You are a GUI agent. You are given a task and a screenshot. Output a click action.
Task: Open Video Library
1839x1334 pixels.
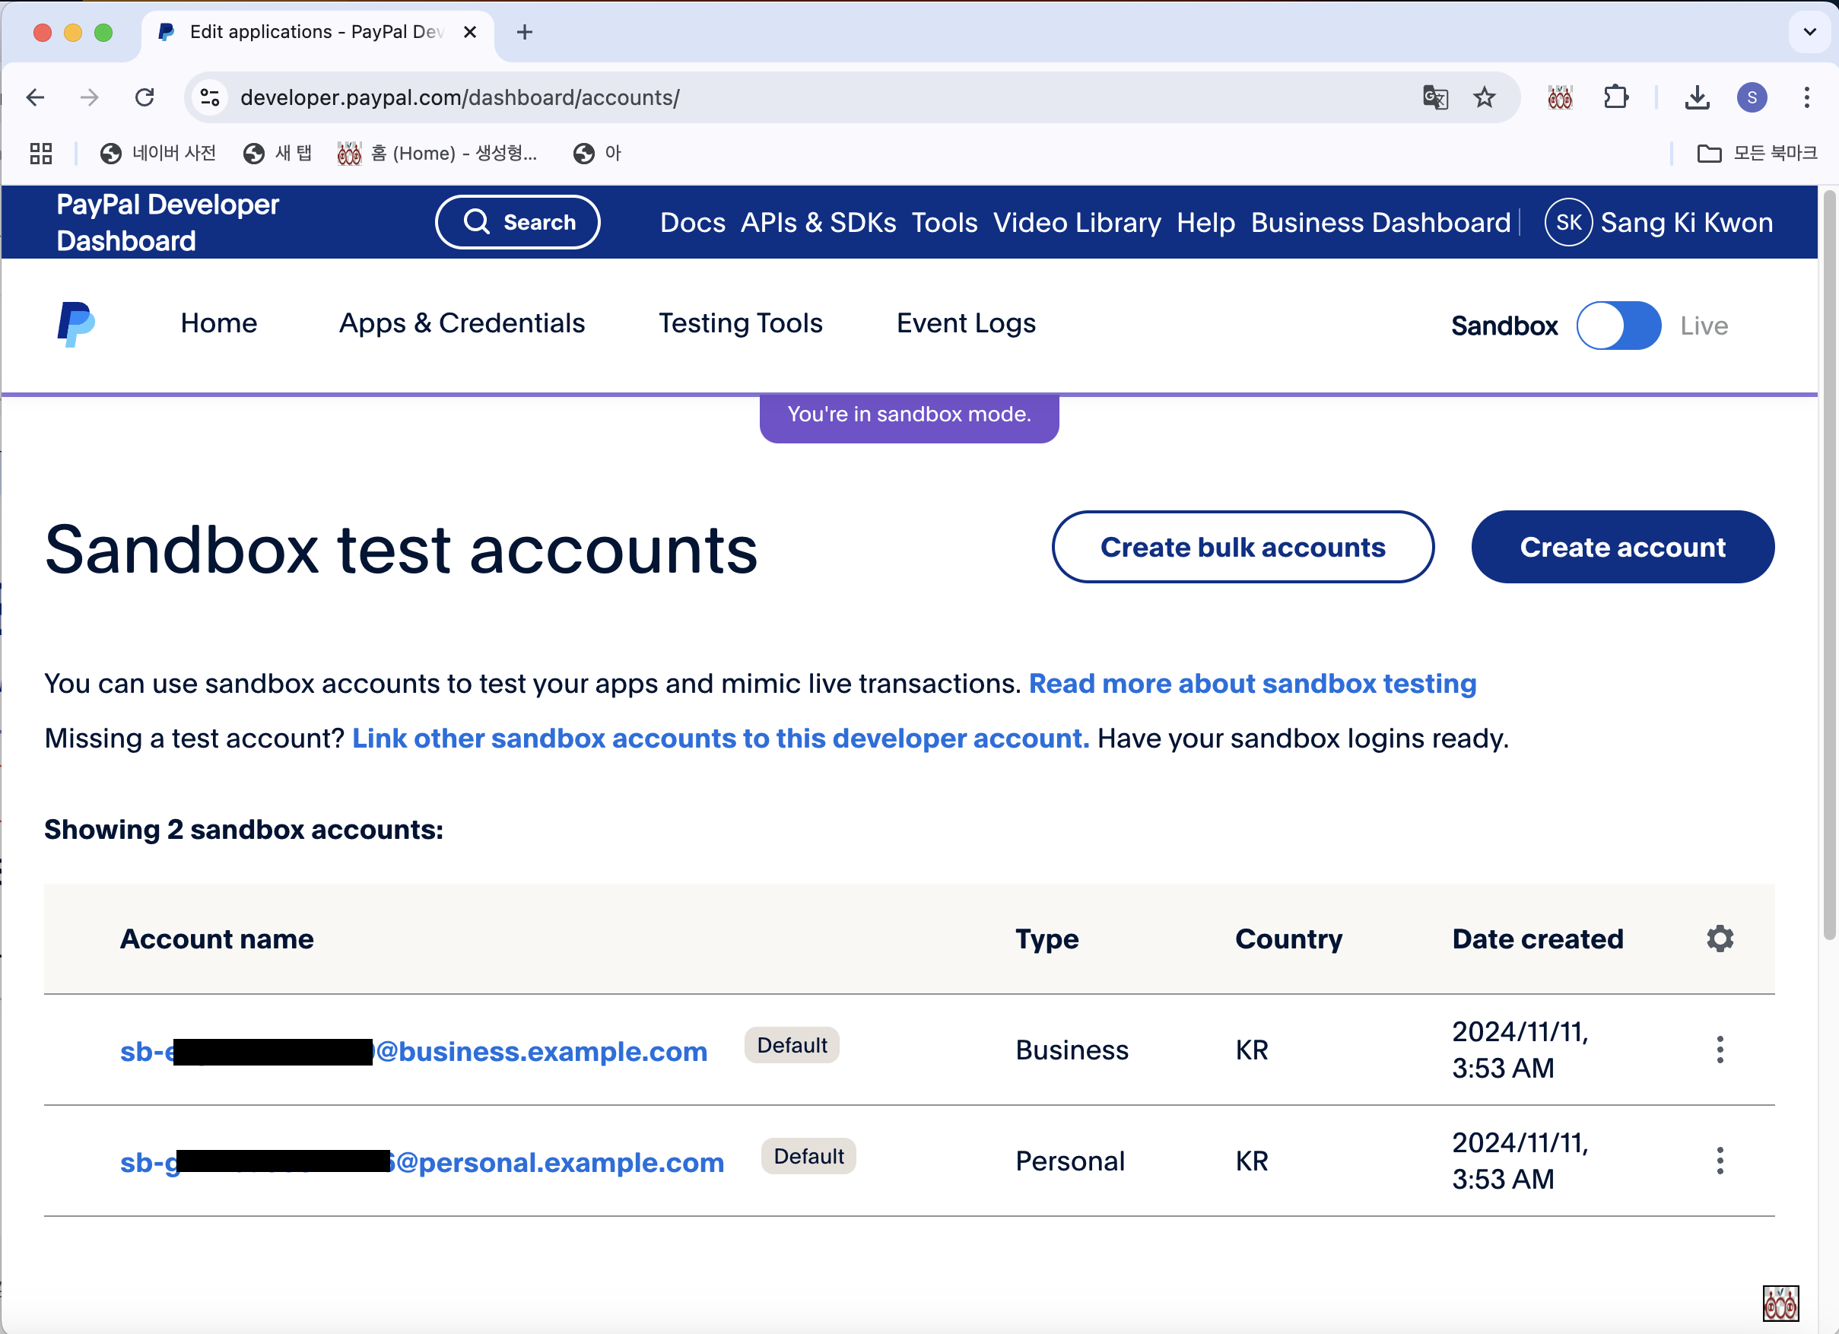pos(1077,222)
